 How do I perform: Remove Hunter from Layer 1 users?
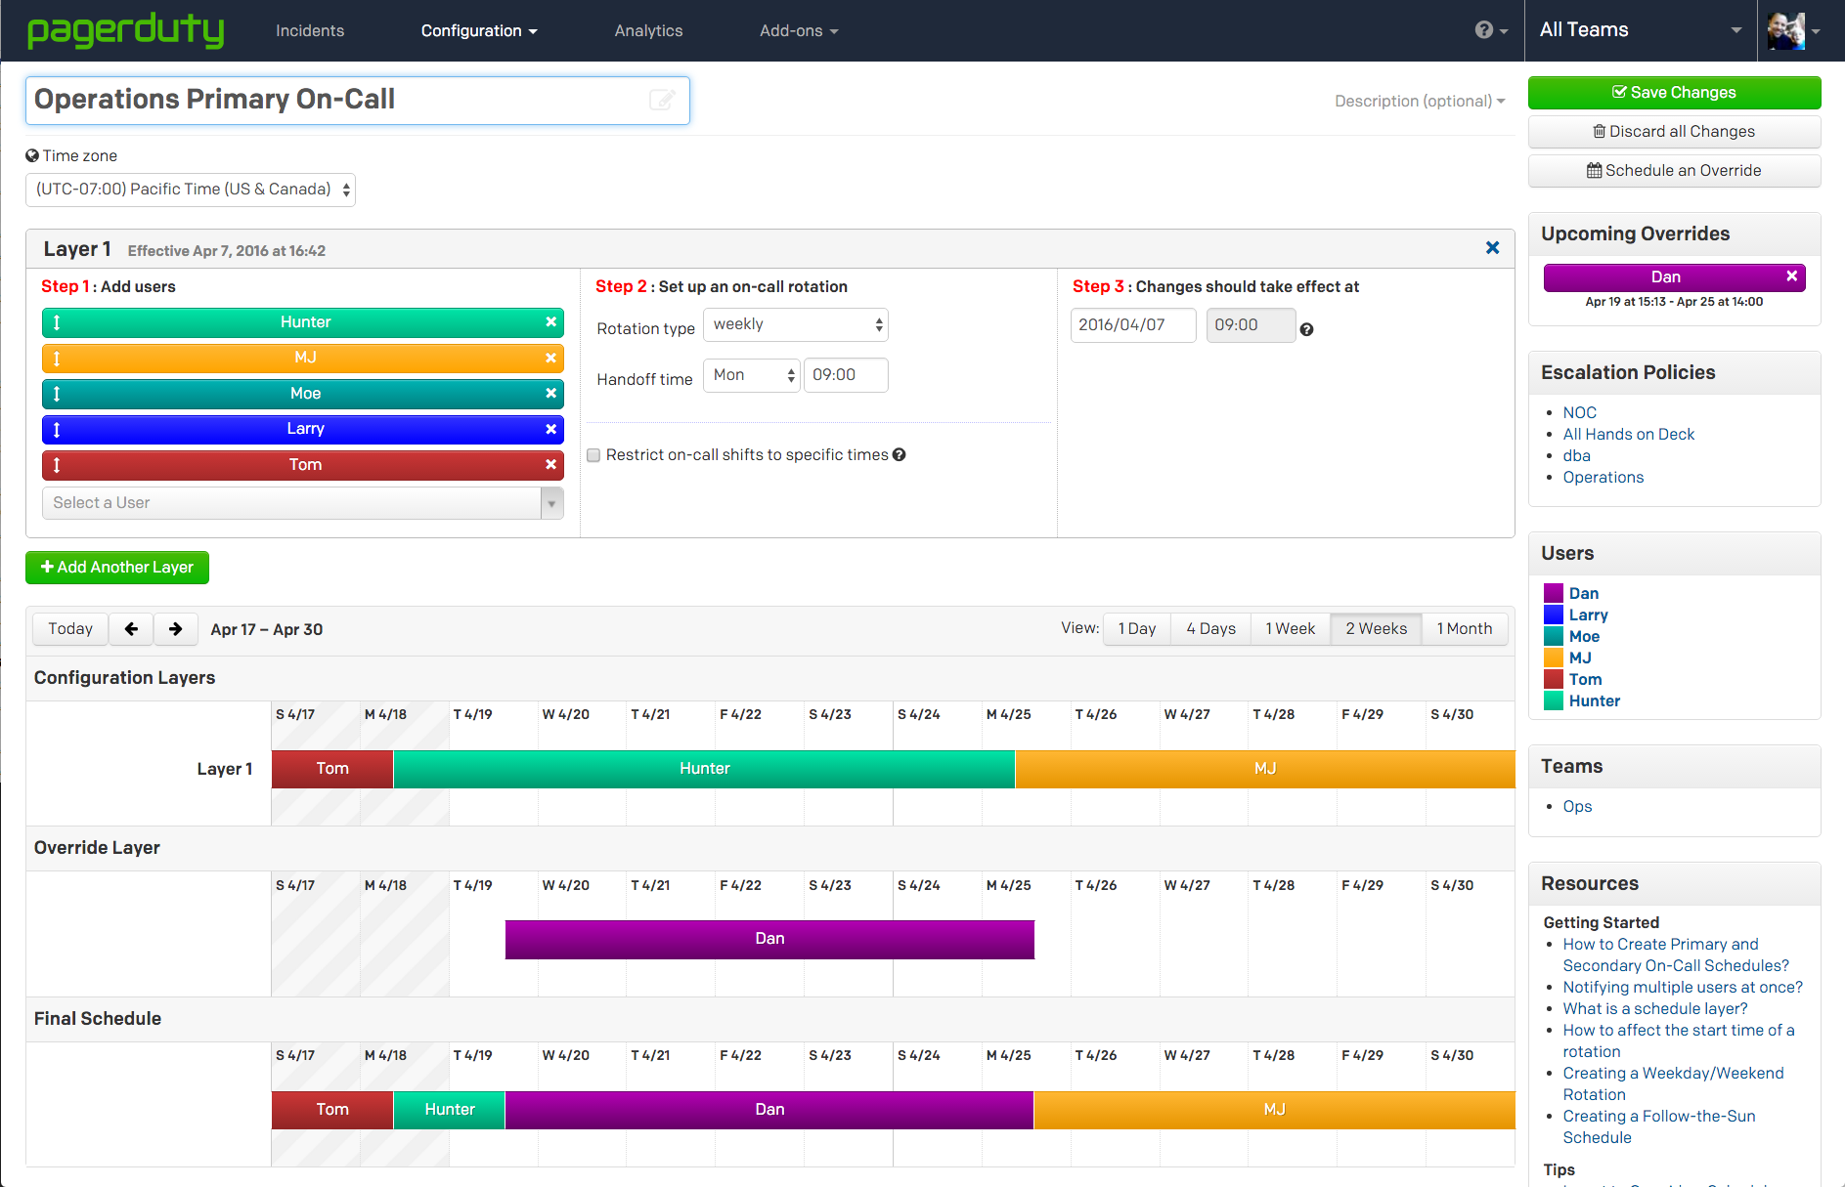(x=550, y=322)
